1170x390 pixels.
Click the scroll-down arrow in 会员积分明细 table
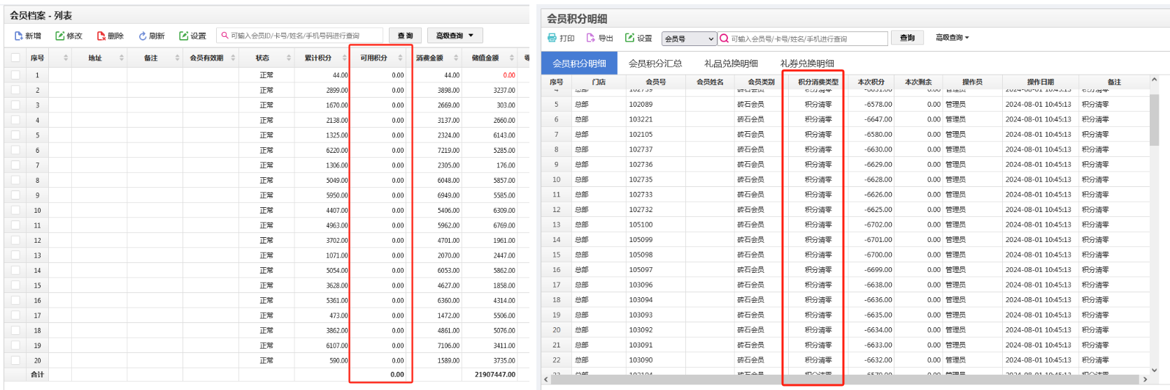tap(1154, 370)
